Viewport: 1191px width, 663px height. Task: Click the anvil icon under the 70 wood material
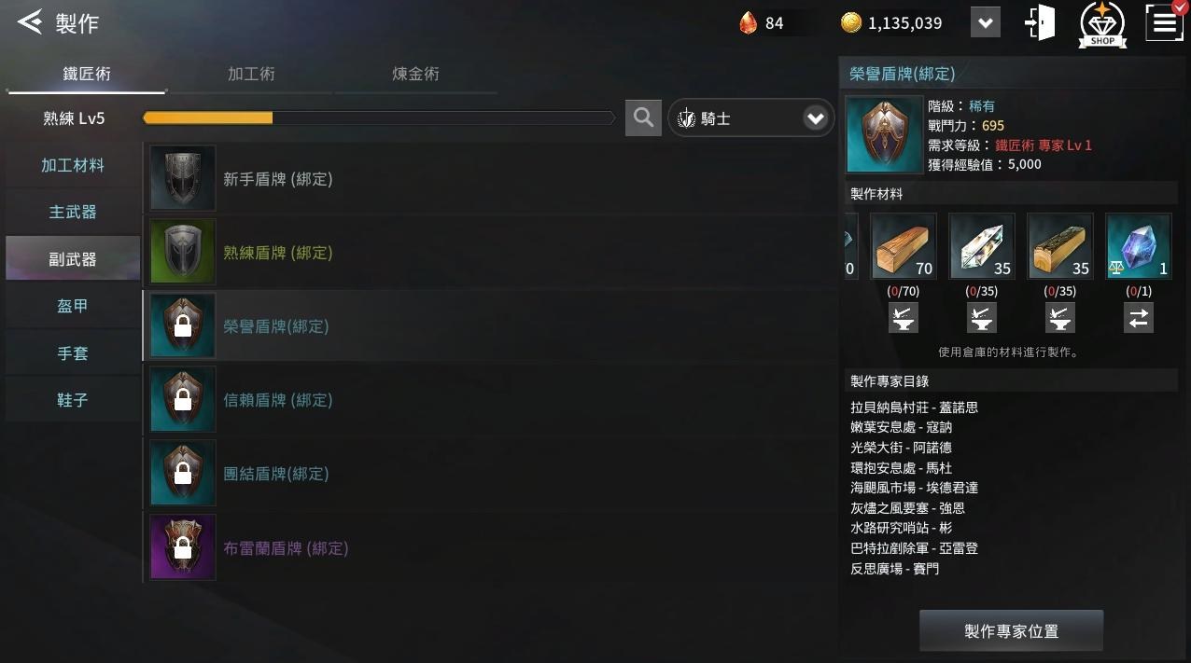tap(903, 318)
